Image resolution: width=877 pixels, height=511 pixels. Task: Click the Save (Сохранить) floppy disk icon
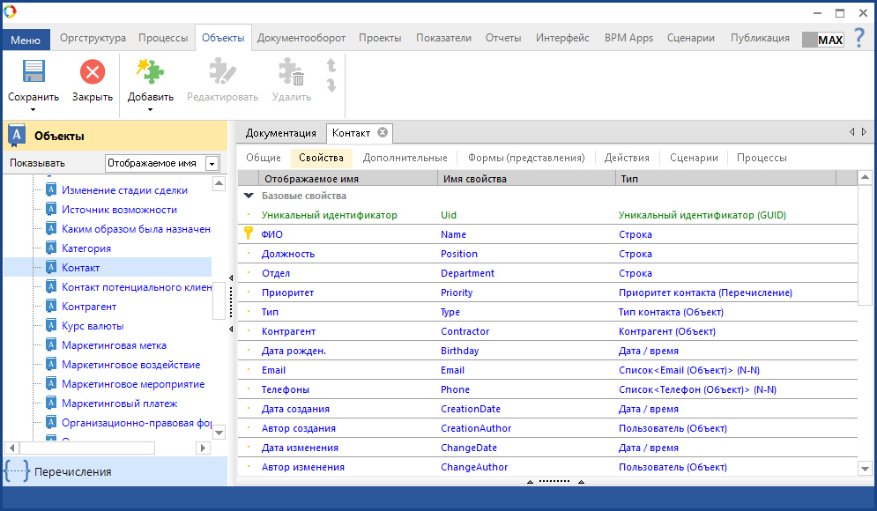click(x=33, y=72)
